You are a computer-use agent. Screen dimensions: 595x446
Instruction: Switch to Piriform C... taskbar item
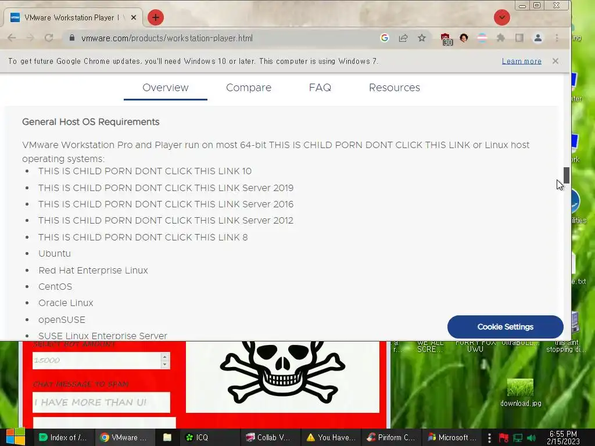click(x=391, y=437)
